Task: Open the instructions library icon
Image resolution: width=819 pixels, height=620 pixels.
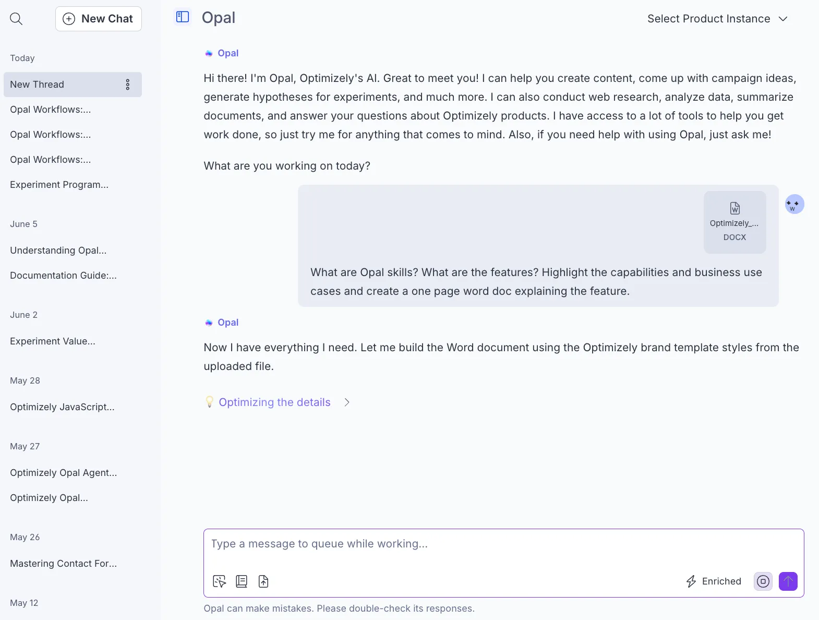Action: (242, 581)
